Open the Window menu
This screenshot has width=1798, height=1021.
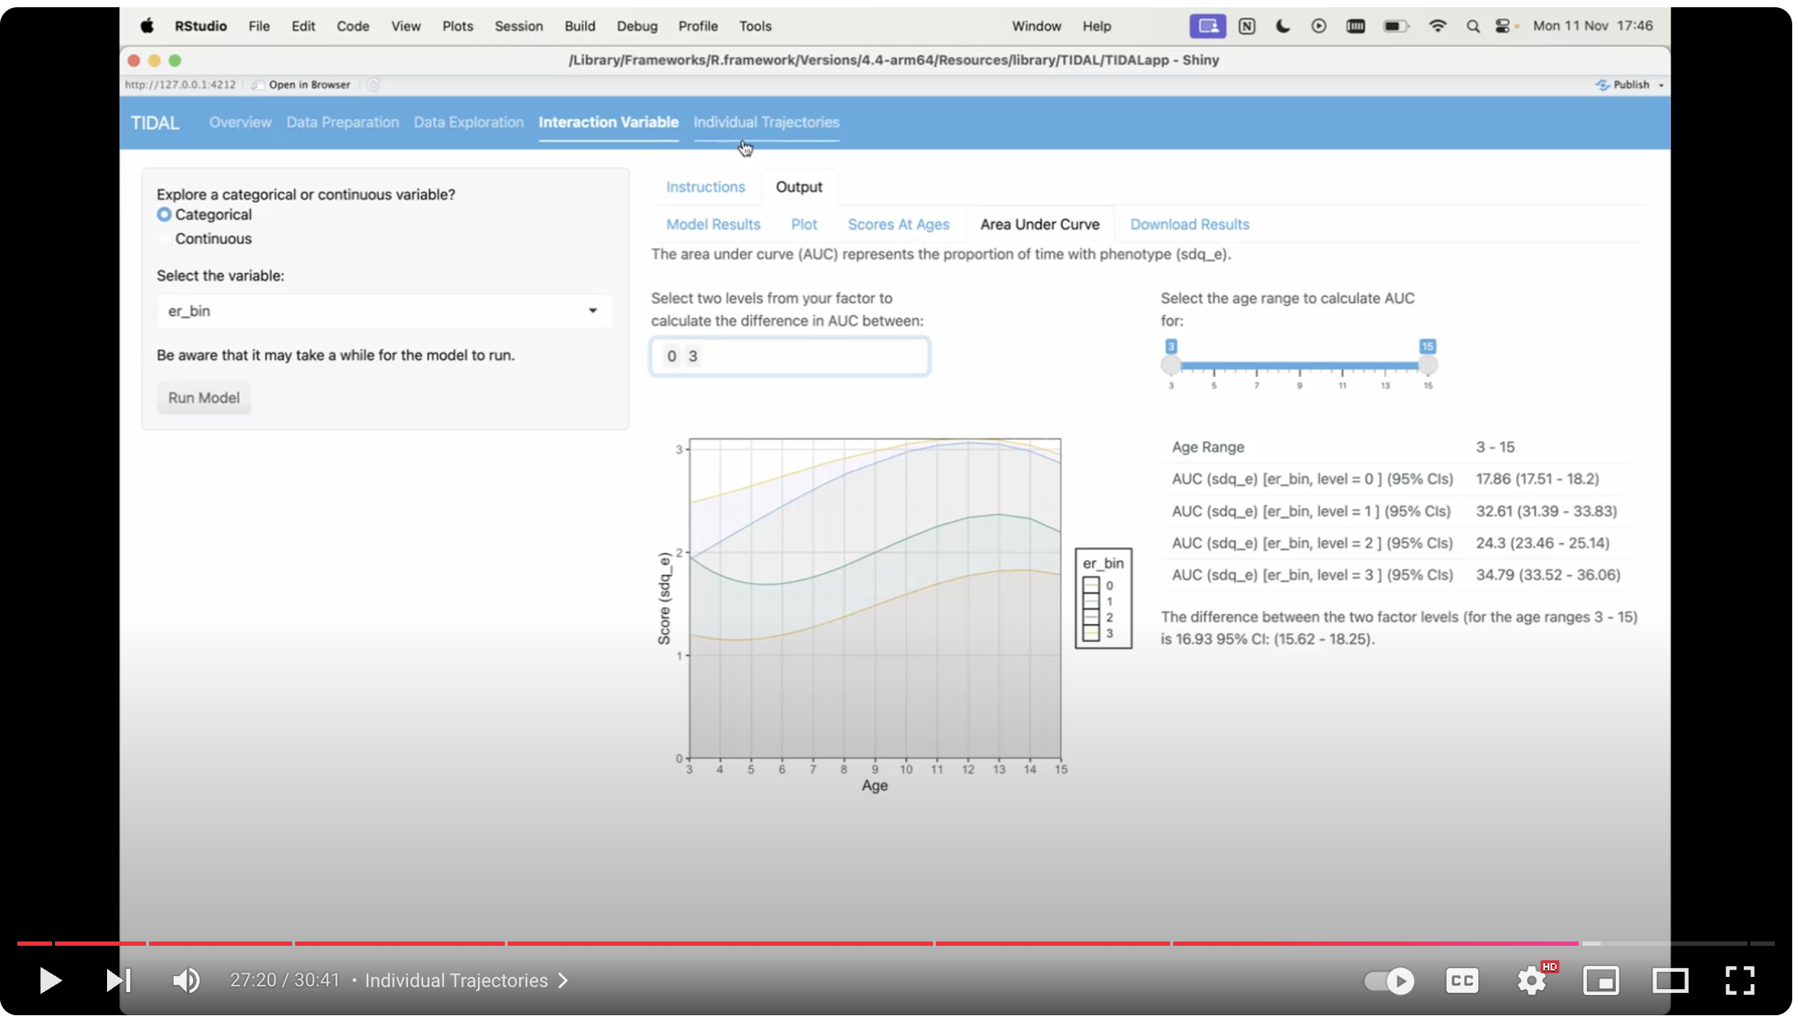(x=1036, y=26)
